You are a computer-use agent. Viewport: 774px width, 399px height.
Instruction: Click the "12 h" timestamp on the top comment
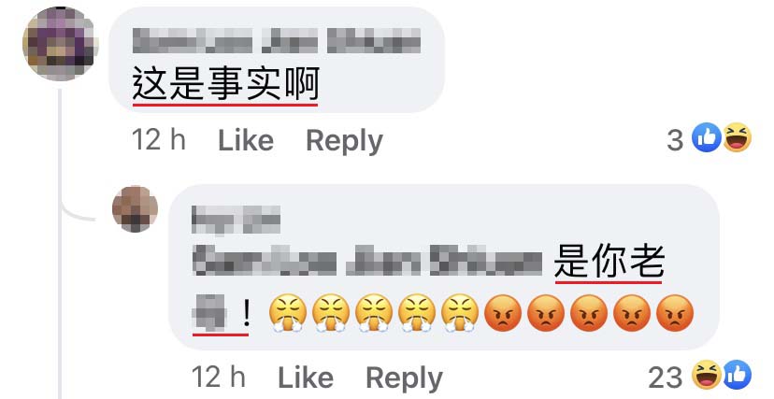coord(159,140)
